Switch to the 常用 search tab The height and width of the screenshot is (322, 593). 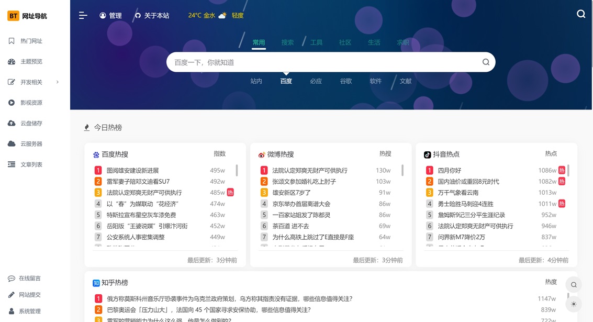[259, 42]
